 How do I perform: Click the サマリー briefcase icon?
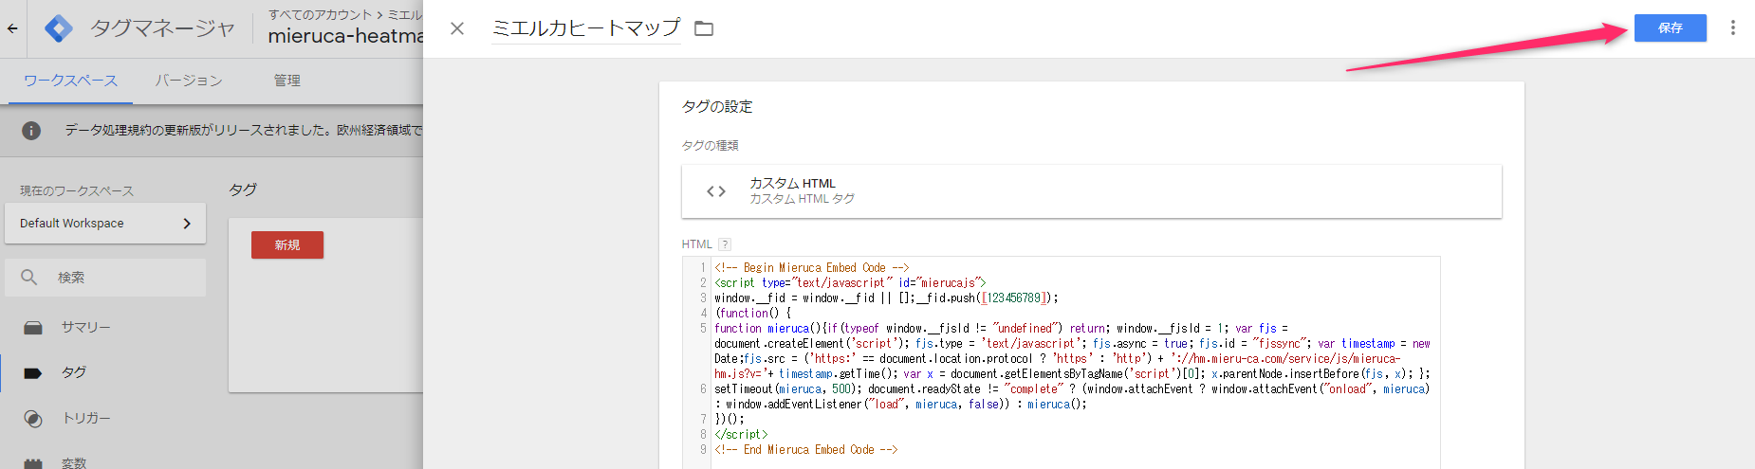tap(33, 328)
